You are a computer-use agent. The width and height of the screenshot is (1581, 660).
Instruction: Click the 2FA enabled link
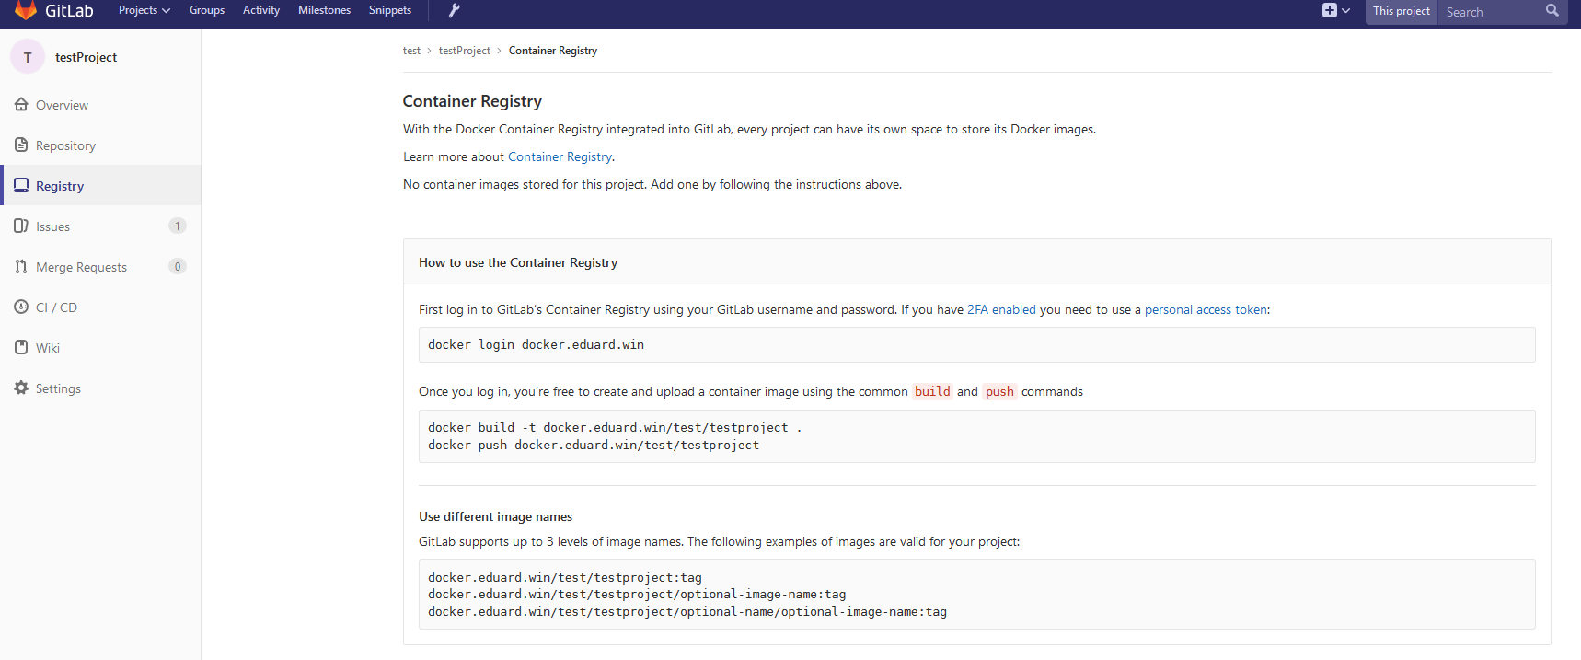pos(1001,310)
